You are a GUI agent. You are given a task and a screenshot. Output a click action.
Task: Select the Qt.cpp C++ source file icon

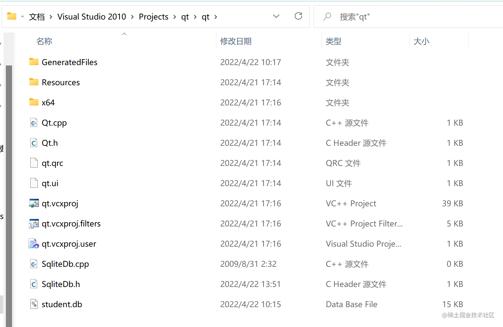pyautogui.click(x=34, y=123)
